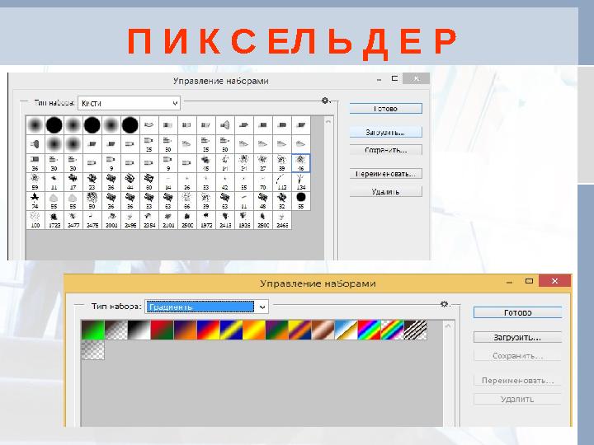
Task: Select the brush preset labeled 1926
Action: (244, 220)
